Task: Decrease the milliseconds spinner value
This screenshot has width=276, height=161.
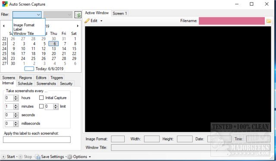Action: (16, 125)
